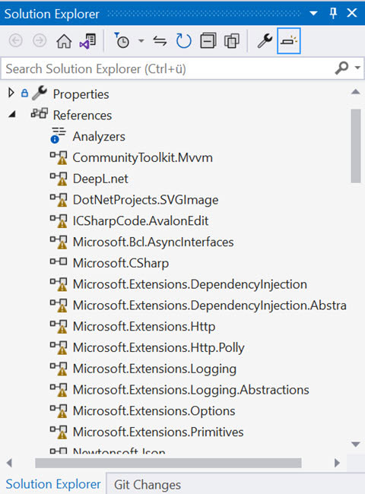
Task: Click horizontal scrollbar right arrow
Action: click(338, 463)
